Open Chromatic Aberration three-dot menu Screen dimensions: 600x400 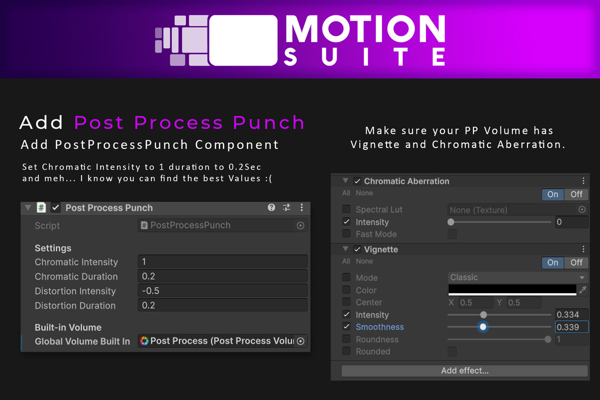click(583, 181)
